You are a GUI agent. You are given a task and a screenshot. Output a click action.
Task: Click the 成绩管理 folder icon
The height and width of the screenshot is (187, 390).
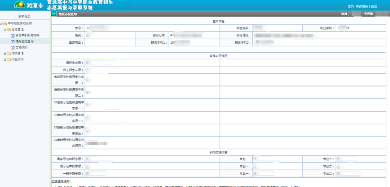8,53
